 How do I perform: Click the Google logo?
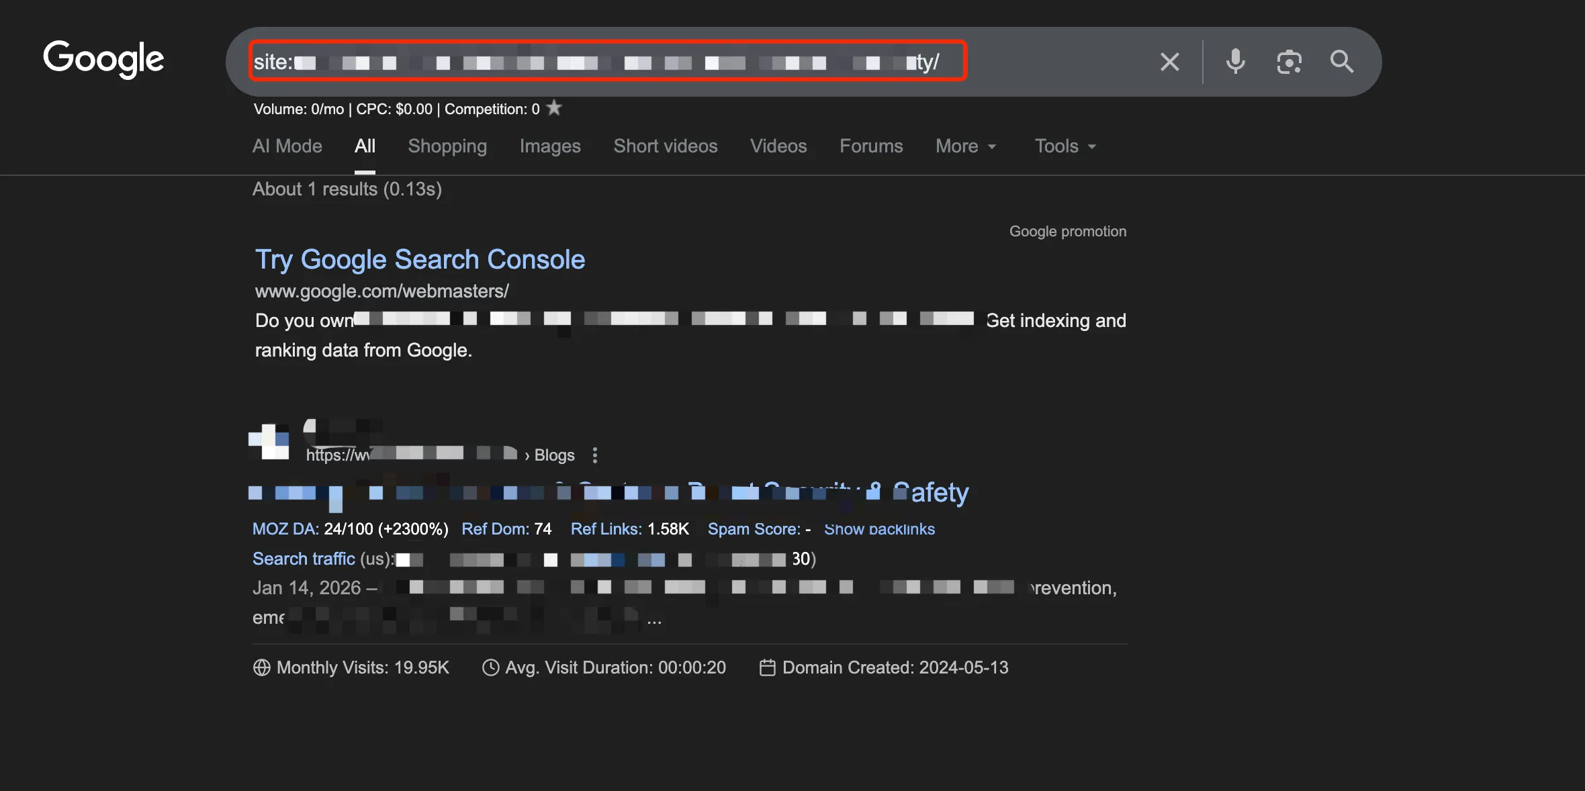(103, 59)
